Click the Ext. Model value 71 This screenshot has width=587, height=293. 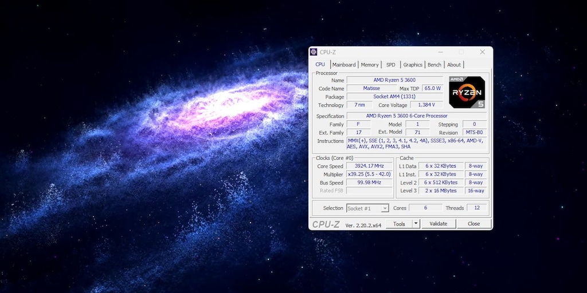417,132
